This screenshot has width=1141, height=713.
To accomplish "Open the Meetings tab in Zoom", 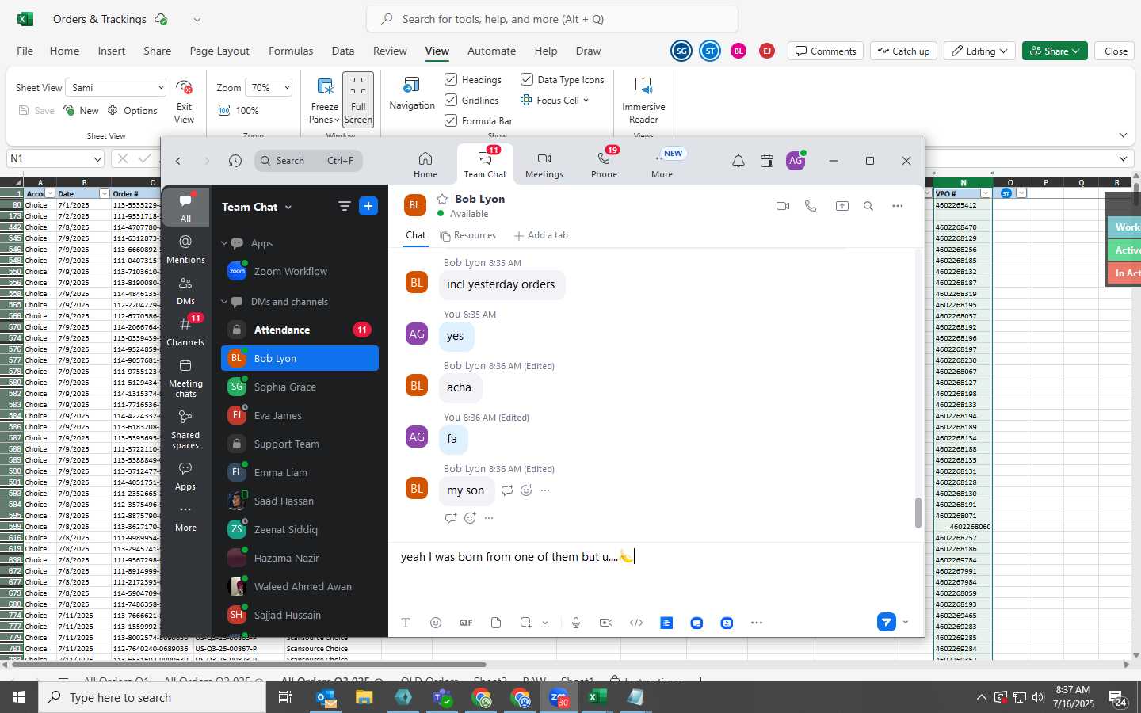I will point(544,165).
